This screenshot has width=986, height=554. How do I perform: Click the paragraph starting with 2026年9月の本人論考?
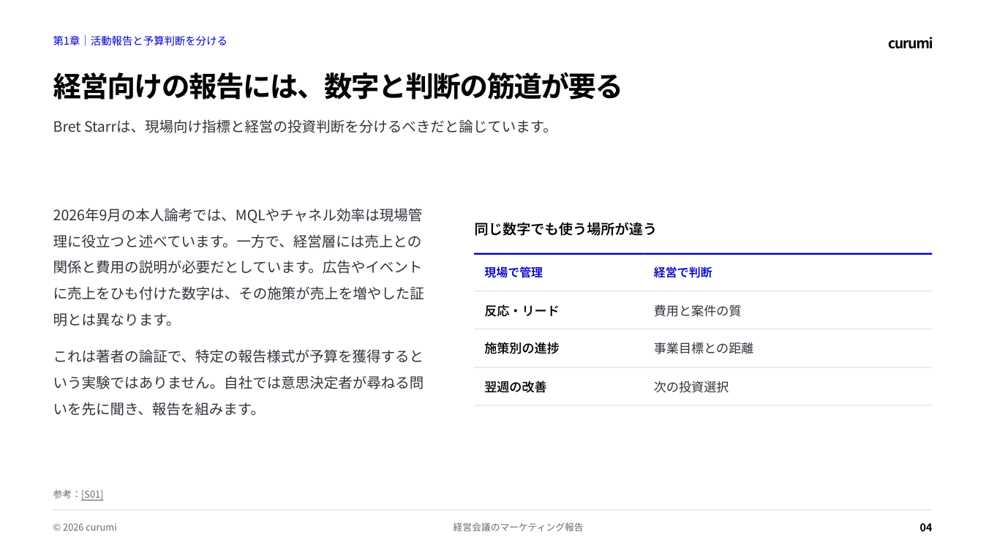pos(238,267)
